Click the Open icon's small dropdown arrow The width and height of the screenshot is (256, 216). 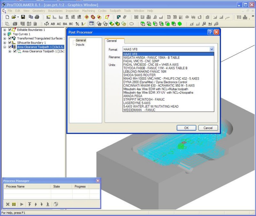[18, 17]
